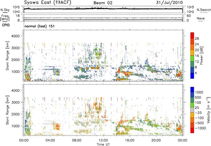
Task: Click the 'Slant Range [km]' label of velocity panel
Action: [7, 110]
